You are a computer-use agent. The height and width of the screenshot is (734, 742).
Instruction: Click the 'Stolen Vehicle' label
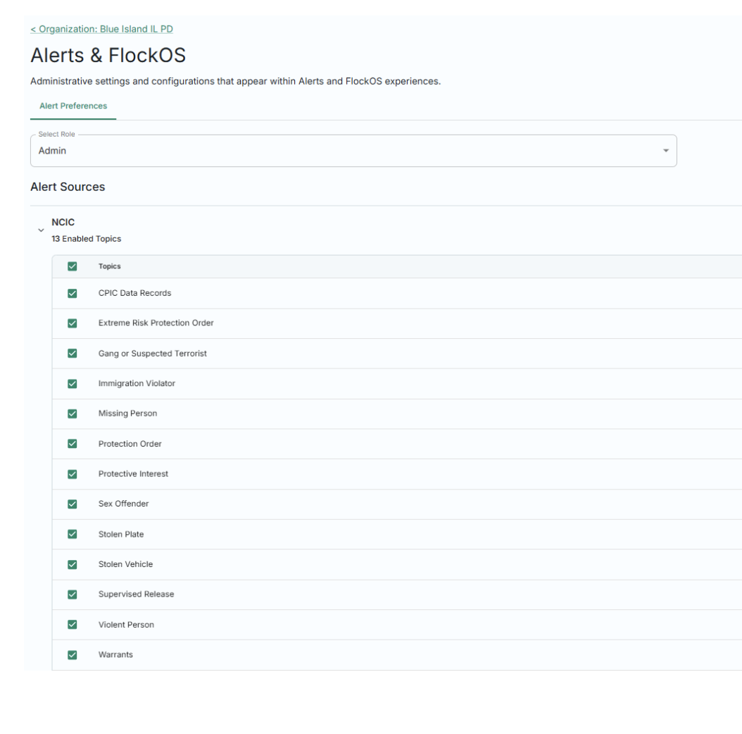125,564
